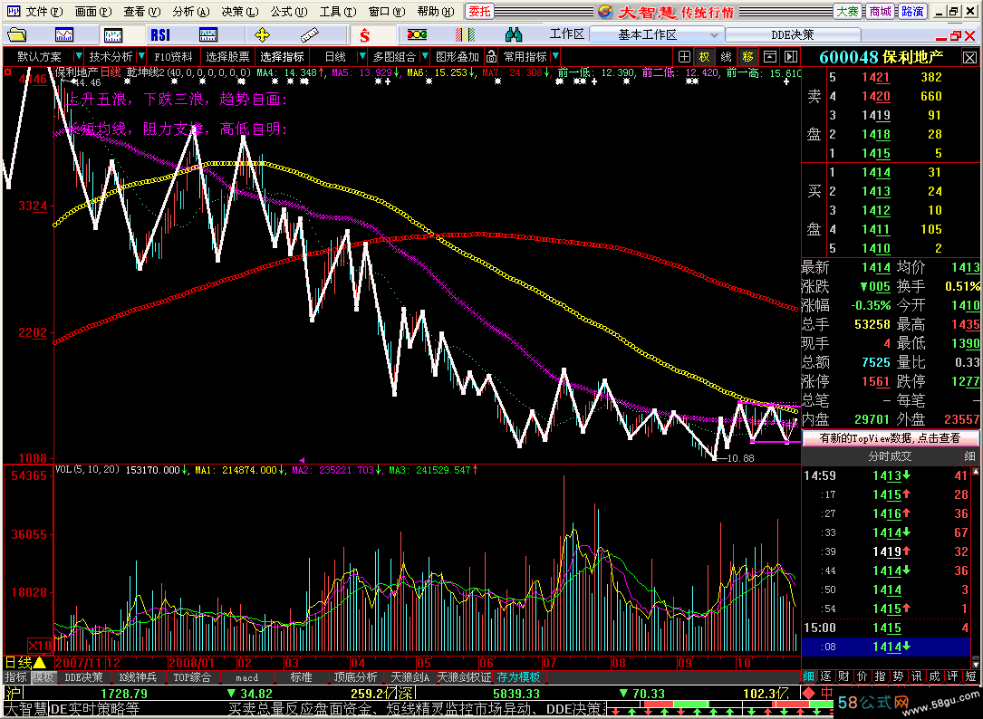The width and height of the screenshot is (983, 719).
Task: Click the DDE决策 workspace tab
Action: tap(792, 35)
